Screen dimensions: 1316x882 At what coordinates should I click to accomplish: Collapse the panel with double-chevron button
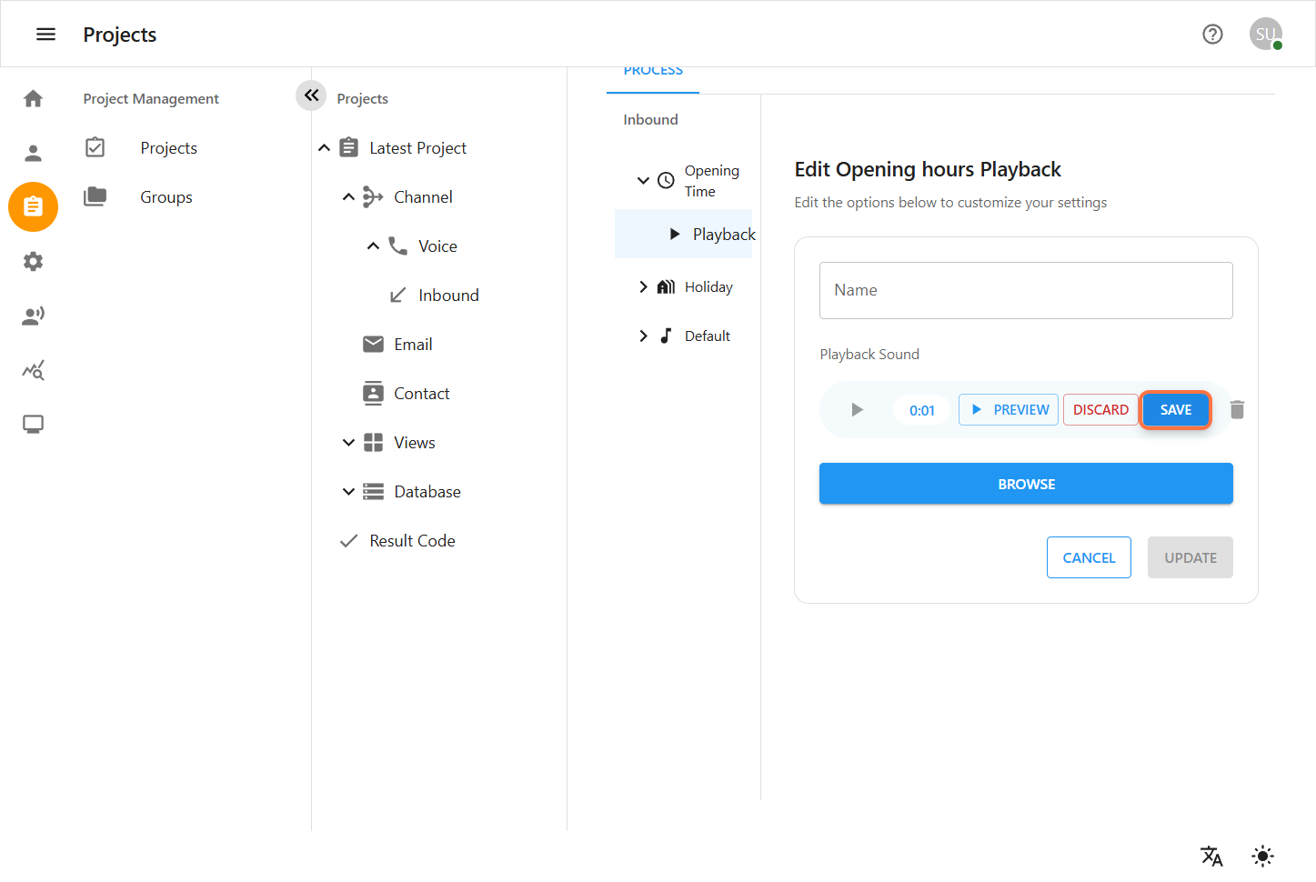click(311, 95)
